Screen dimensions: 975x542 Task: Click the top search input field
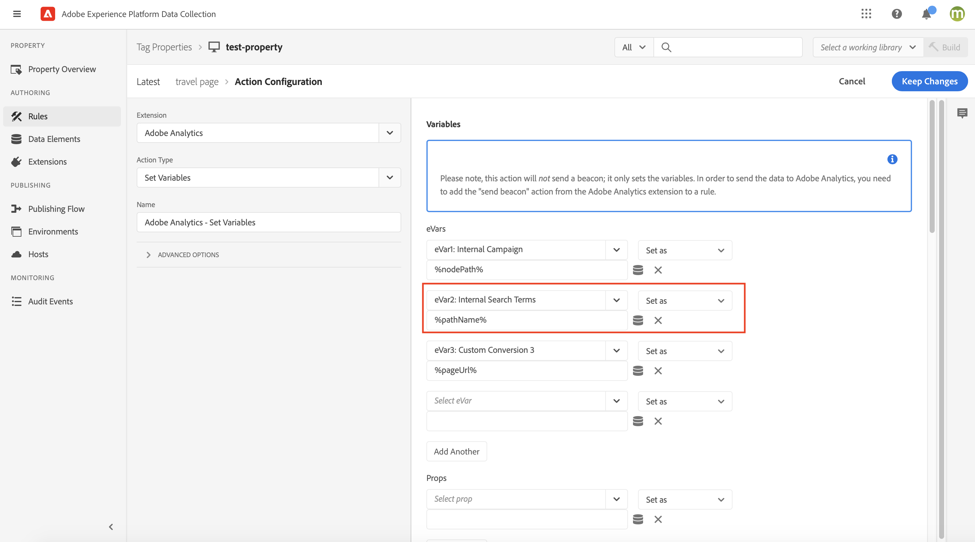727,47
